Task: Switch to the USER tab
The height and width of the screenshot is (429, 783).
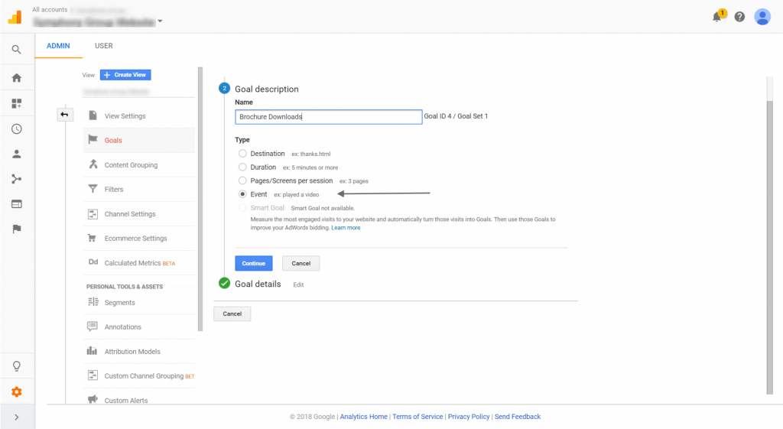Action: click(x=103, y=46)
